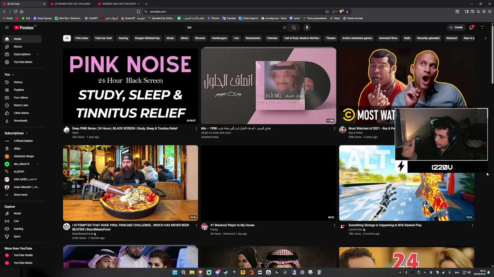
Task: Expand the You section
Action: pyautogui.click(x=9, y=74)
